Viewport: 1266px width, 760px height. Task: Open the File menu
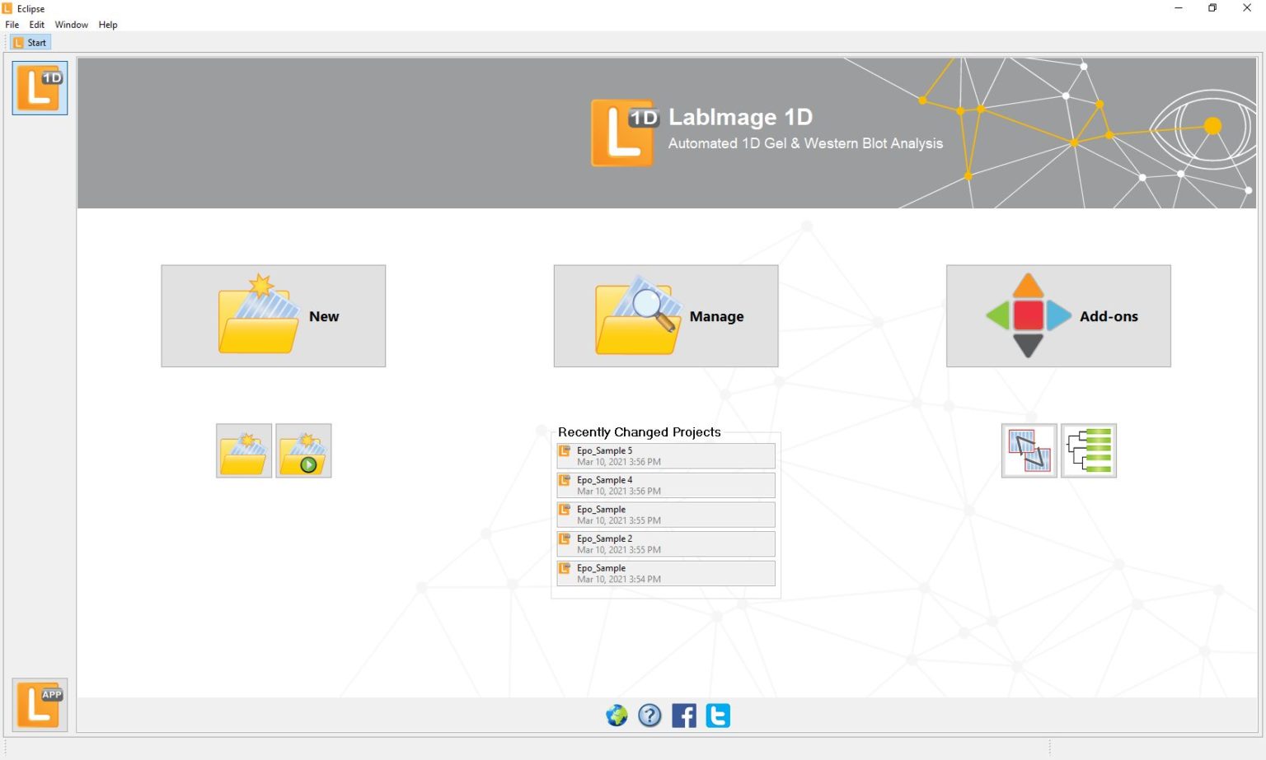click(x=12, y=24)
